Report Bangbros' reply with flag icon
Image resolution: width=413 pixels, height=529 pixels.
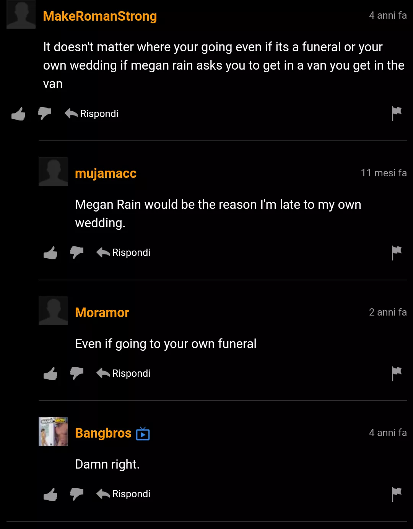[x=397, y=494]
